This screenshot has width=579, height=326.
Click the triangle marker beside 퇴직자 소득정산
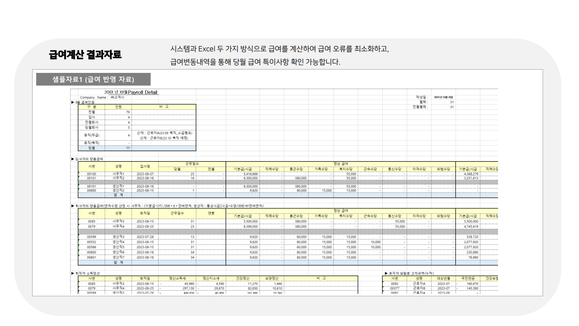(x=72, y=273)
